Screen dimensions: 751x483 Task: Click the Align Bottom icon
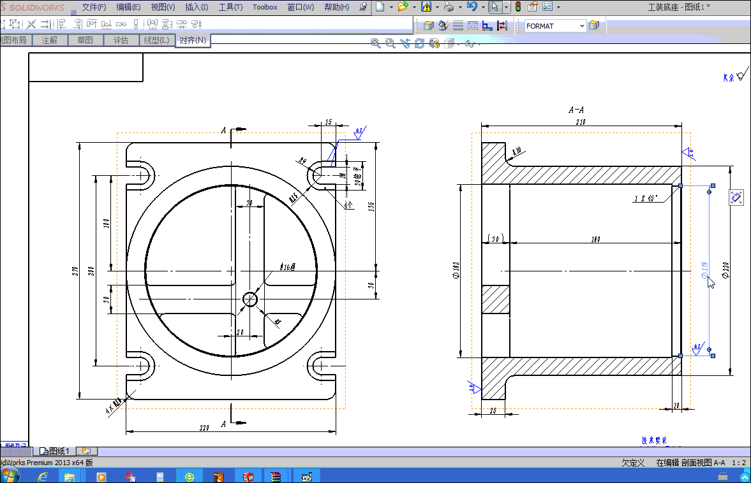tap(107, 24)
